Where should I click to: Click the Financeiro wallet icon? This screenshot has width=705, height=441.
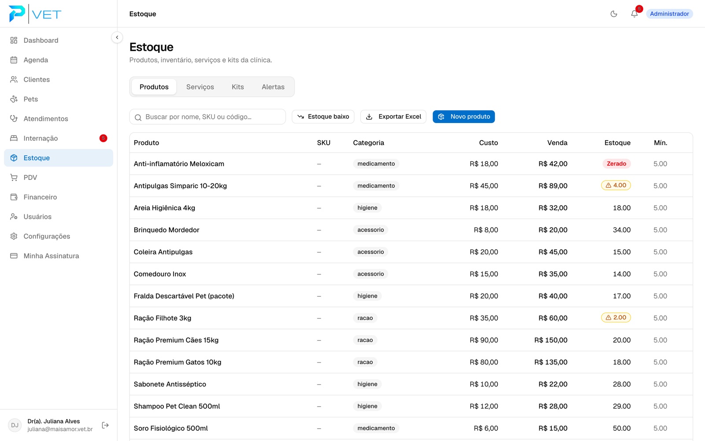[14, 197]
